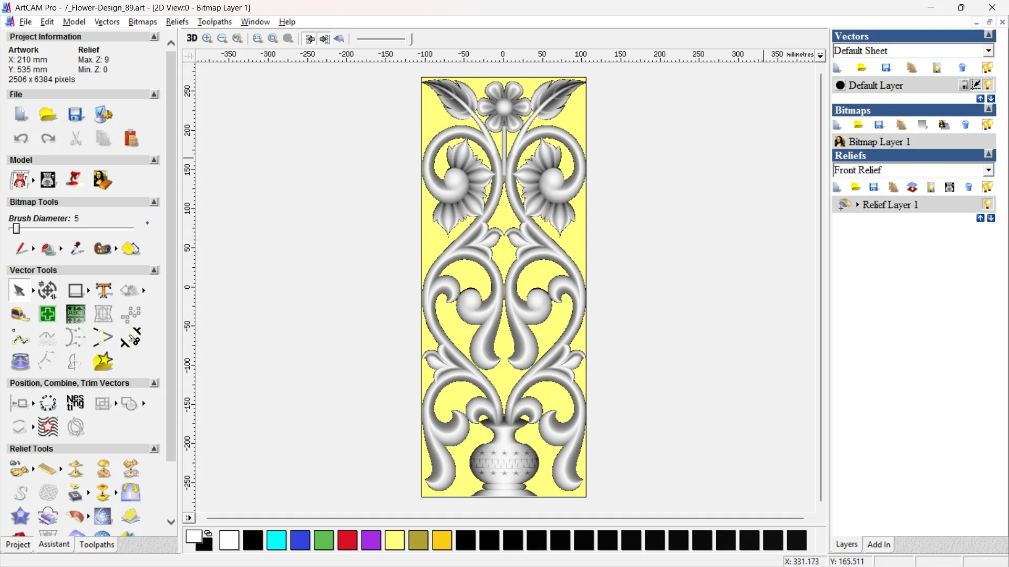Viewport: 1009px width, 567px height.
Task: Switch to the Toolpaths tab
Action: 97,545
